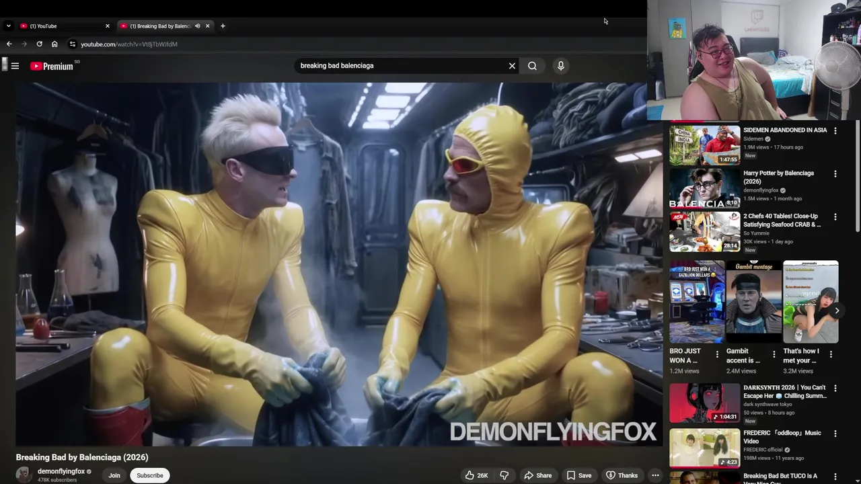Viewport: 861px width, 484px height.
Task: Open the YouTube hamburger guide menu
Action: pyautogui.click(x=15, y=66)
